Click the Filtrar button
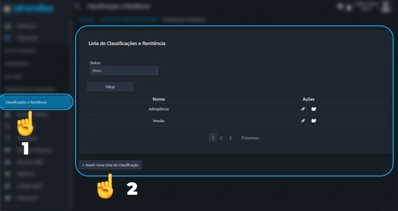The image size is (398, 211). 110,87
